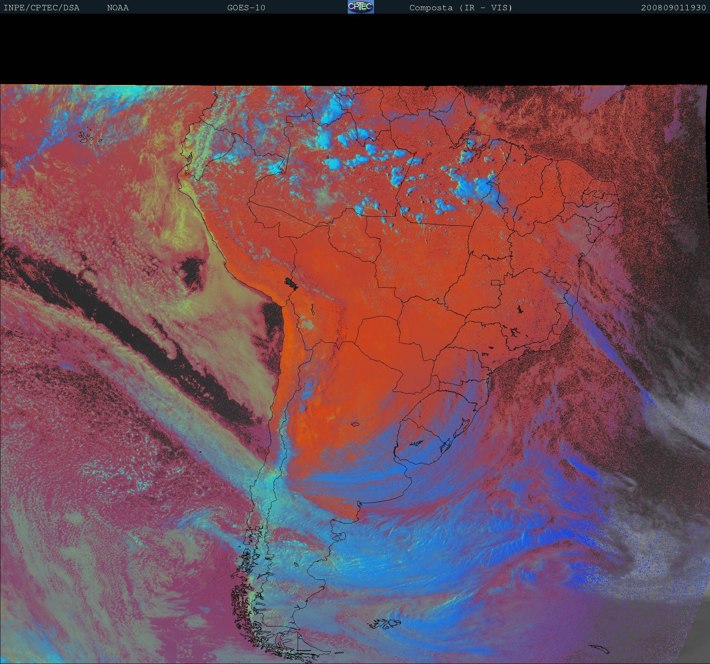Click the Composta (IR - VIS) title

point(461,8)
